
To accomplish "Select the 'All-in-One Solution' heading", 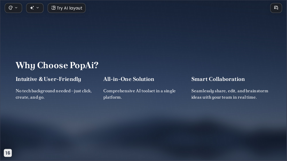I will click(129, 79).
